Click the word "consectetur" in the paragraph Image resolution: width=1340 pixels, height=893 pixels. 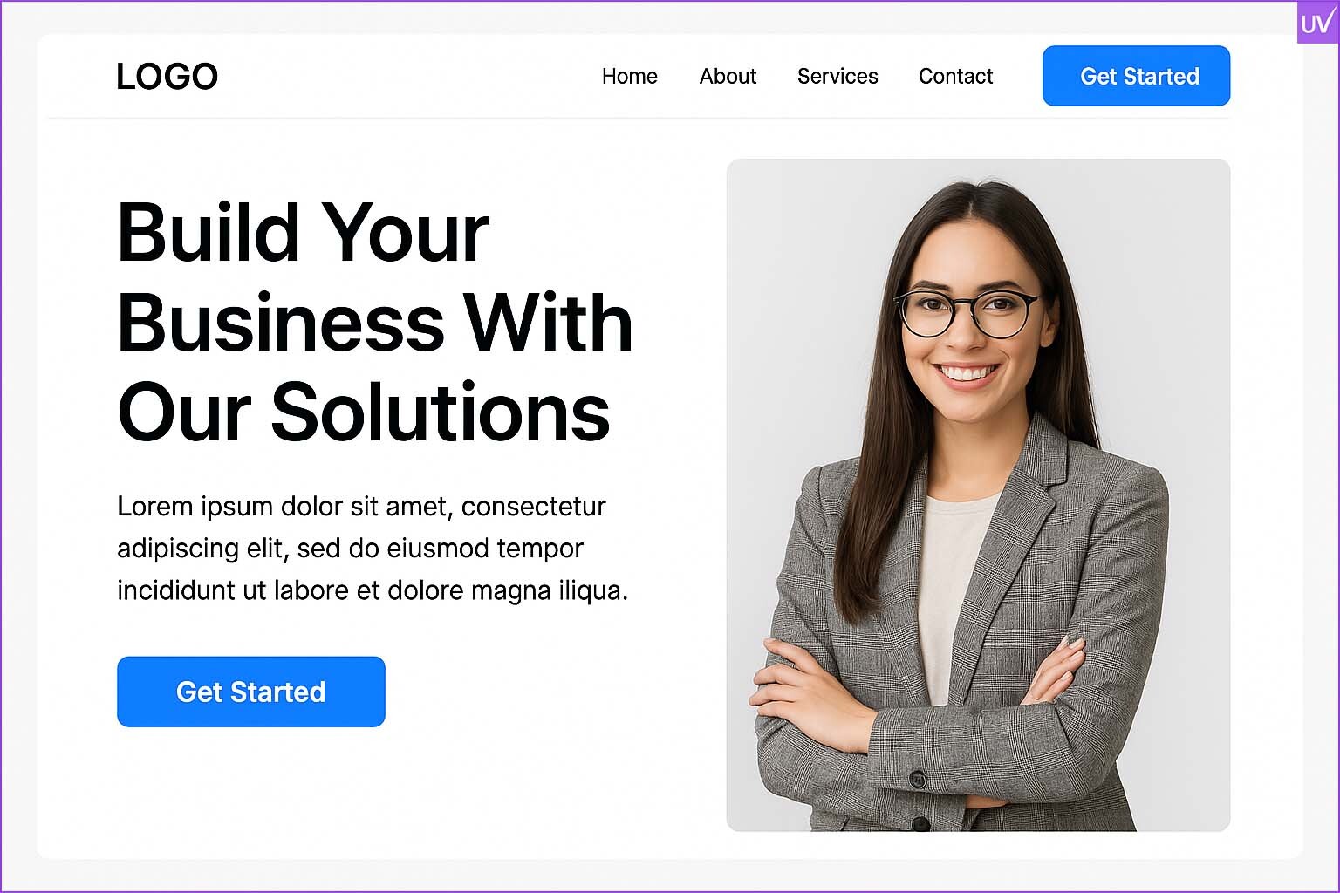point(533,507)
